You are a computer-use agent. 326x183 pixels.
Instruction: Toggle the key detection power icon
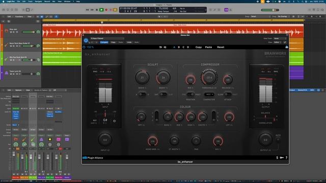coord(114,121)
